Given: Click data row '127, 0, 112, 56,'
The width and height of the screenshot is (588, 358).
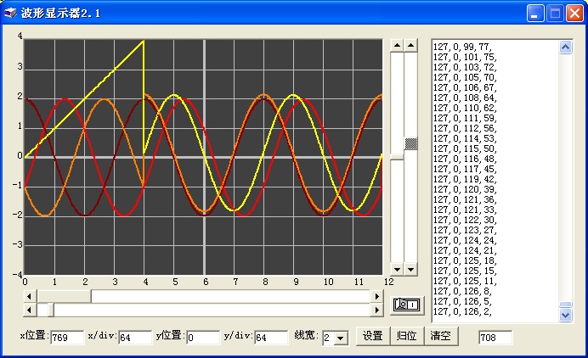Looking at the screenshot, I should [x=465, y=128].
